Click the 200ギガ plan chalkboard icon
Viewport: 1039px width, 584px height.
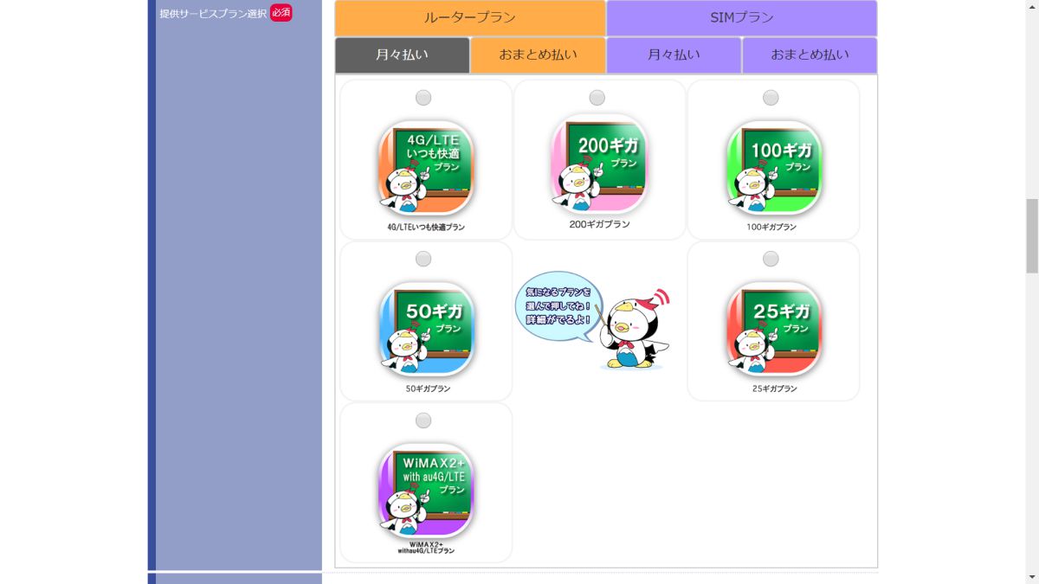click(x=599, y=164)
